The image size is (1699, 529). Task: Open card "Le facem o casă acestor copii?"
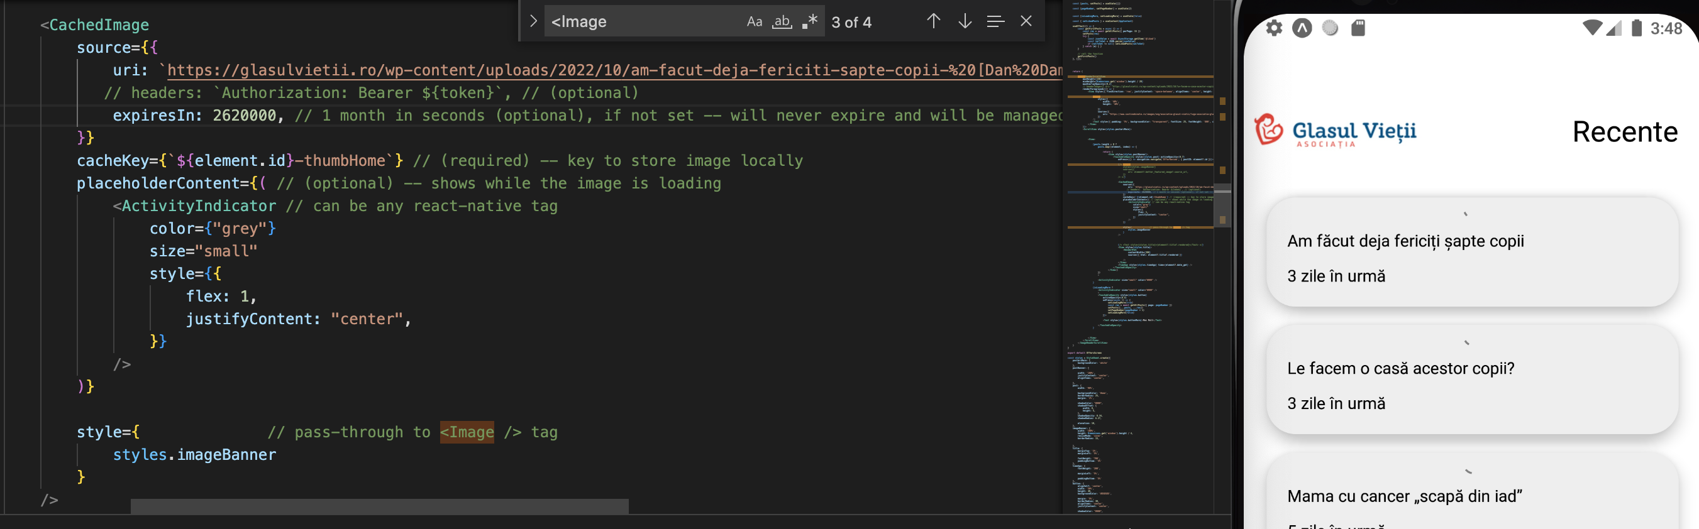[1472, 379]
